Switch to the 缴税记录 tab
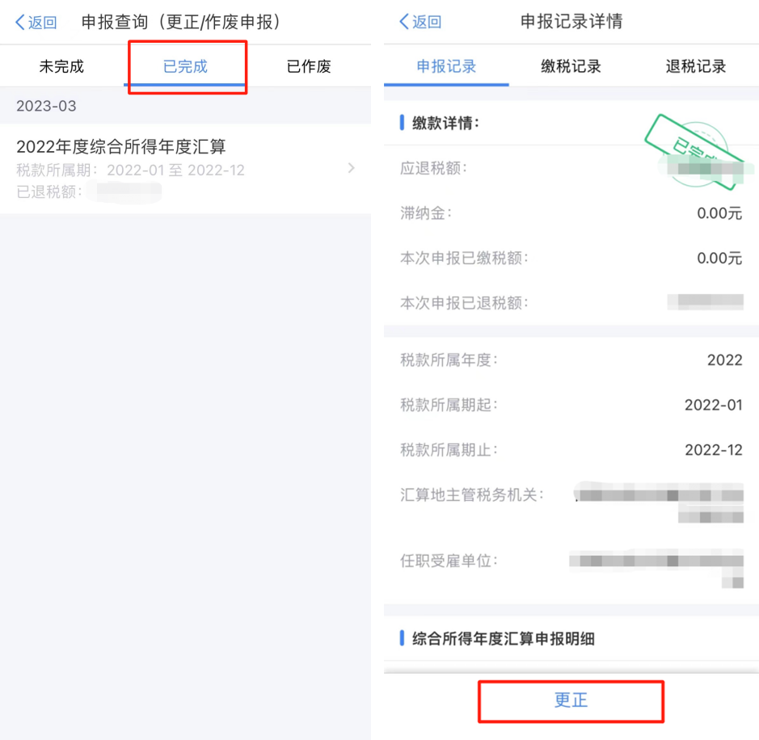 click(x=571, y=66)
